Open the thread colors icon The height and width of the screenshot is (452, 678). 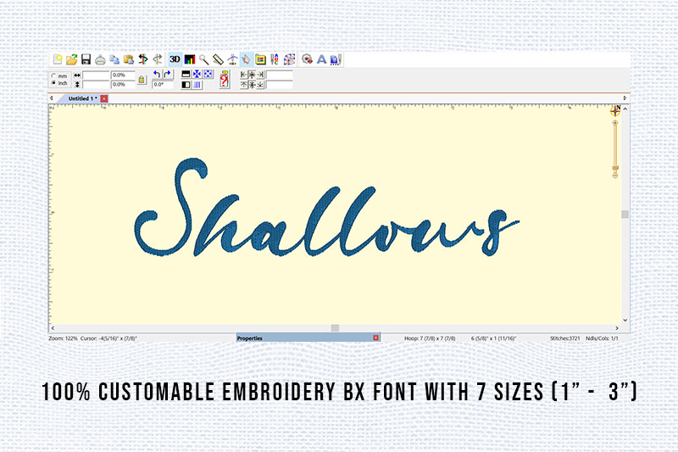pyautogui.click(x=275, y=59)
